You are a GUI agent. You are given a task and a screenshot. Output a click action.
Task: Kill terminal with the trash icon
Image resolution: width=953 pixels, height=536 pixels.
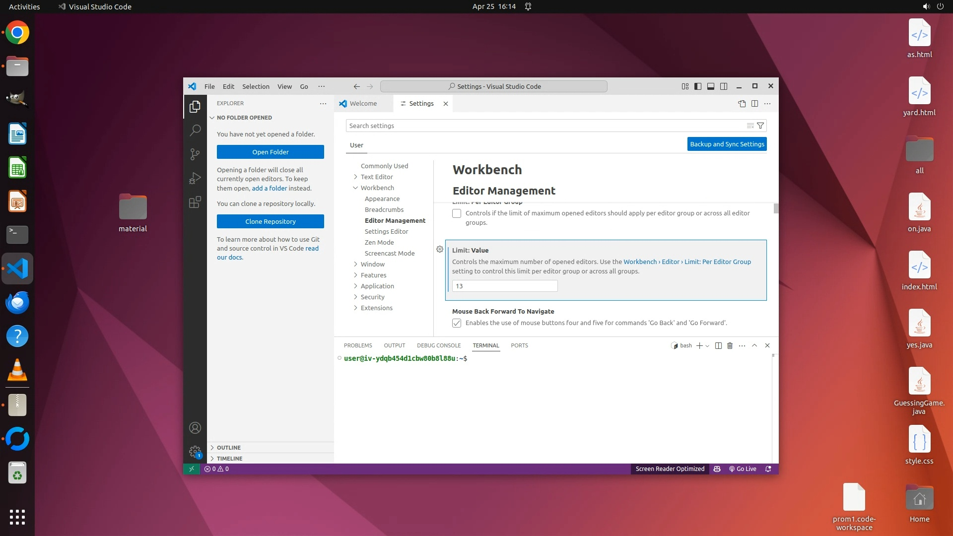click(730, 345)
